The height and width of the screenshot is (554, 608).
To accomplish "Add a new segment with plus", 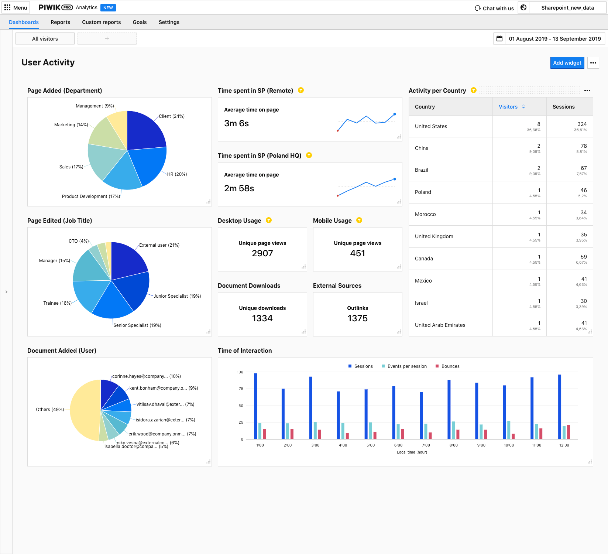I will pos(107,38).
